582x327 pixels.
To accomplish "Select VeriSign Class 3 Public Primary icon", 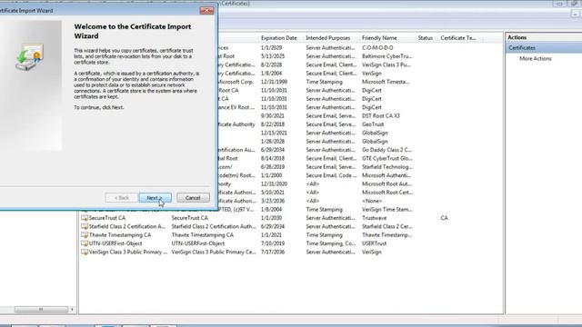I will 85,253.
